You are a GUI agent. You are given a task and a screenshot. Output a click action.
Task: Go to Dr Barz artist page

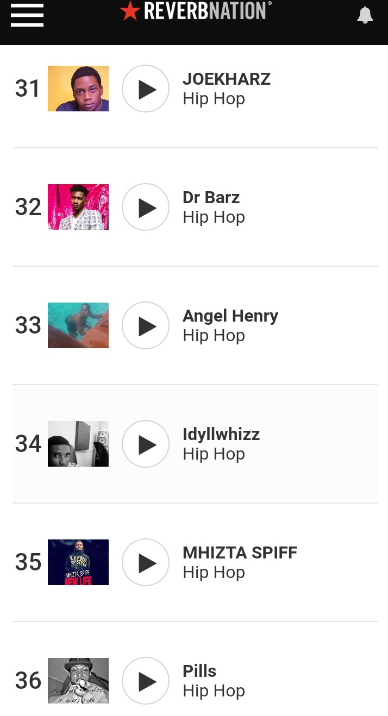coord(211,198)
